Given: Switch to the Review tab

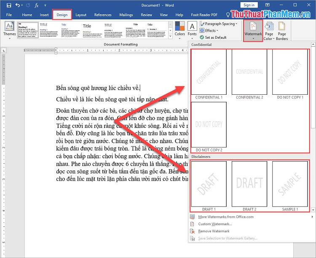Looking at the screenshot, I should pos(146,15).
